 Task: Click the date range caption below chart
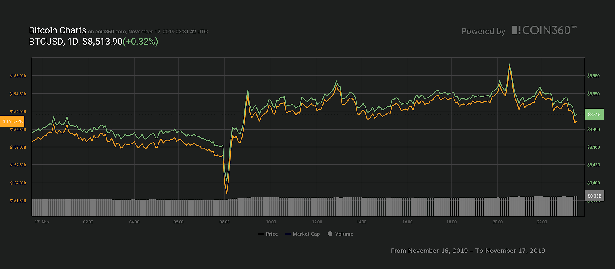468,251
